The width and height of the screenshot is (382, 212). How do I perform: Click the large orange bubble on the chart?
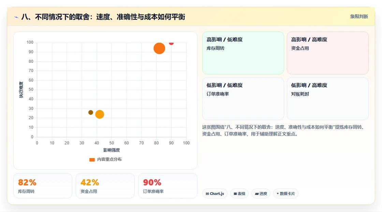[159, 48]
